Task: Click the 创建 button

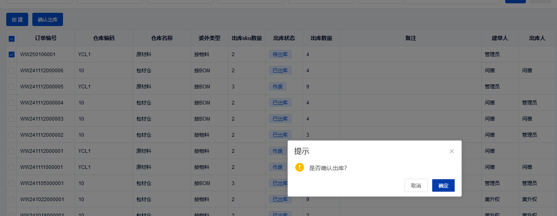Action: pos(17,19)
